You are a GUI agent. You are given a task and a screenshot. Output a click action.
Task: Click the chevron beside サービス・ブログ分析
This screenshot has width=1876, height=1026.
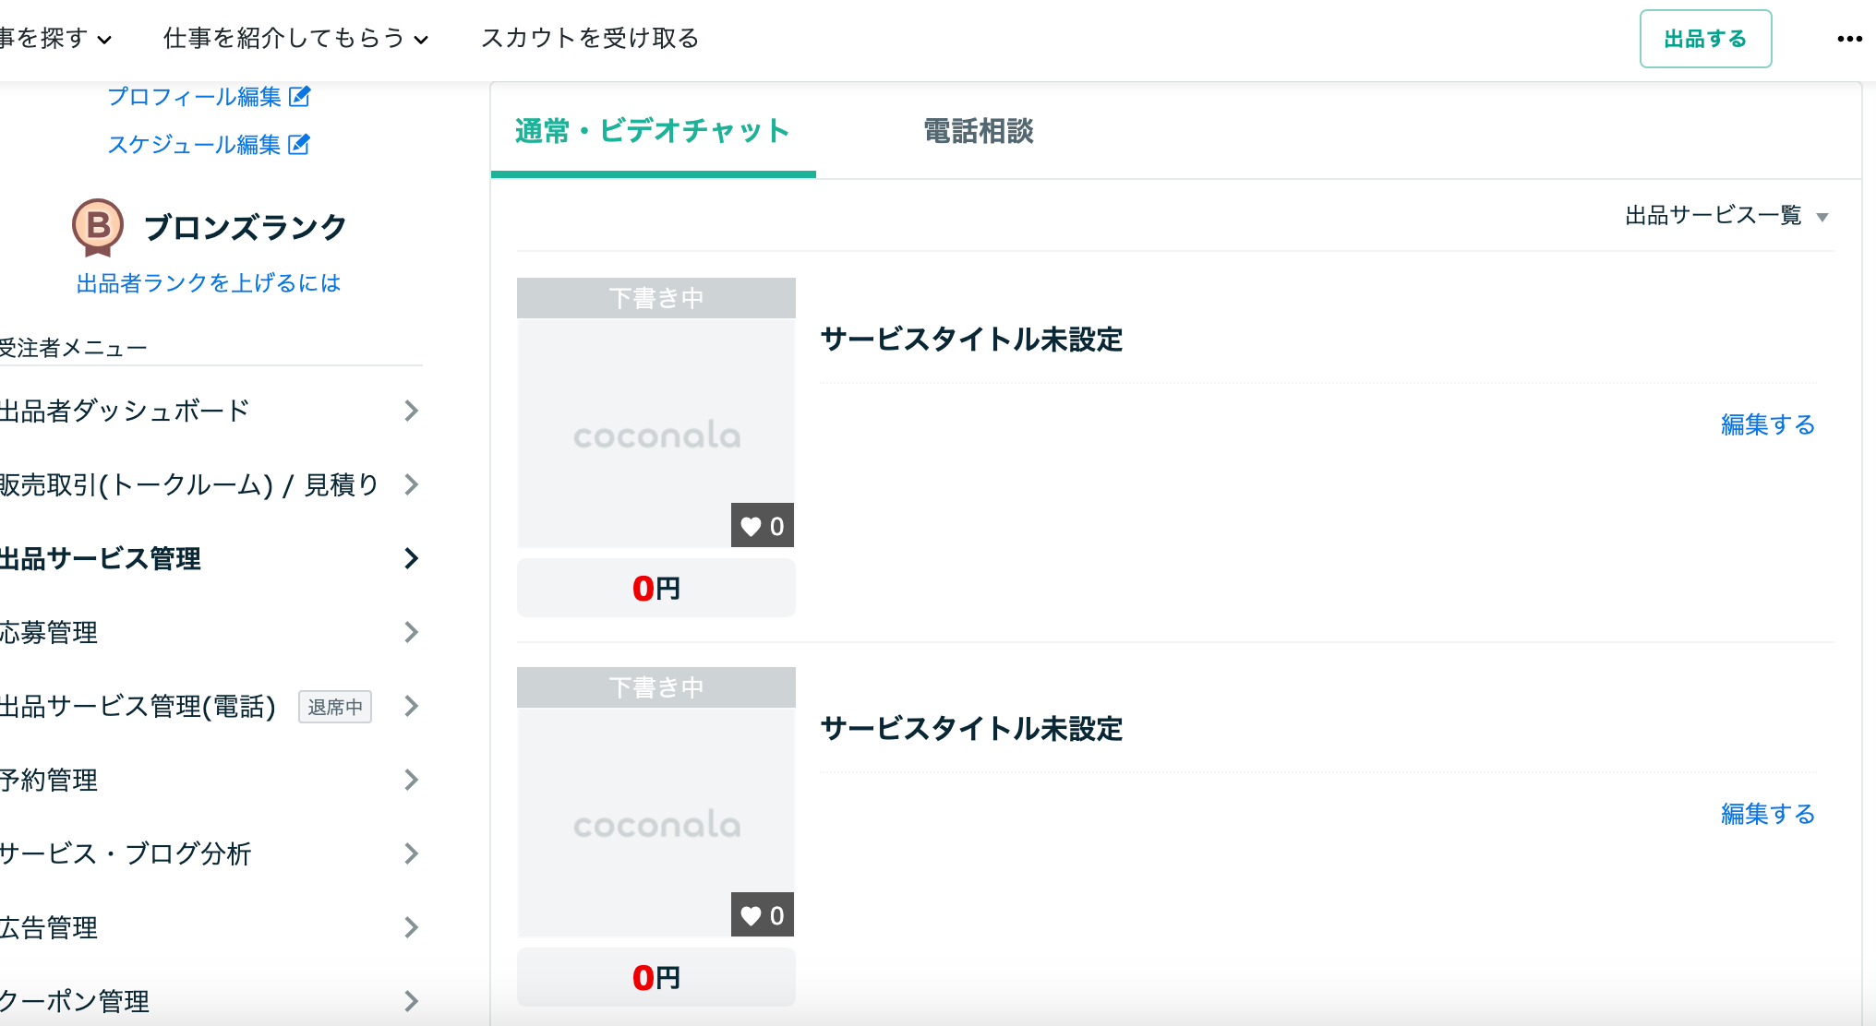point(410,853)
